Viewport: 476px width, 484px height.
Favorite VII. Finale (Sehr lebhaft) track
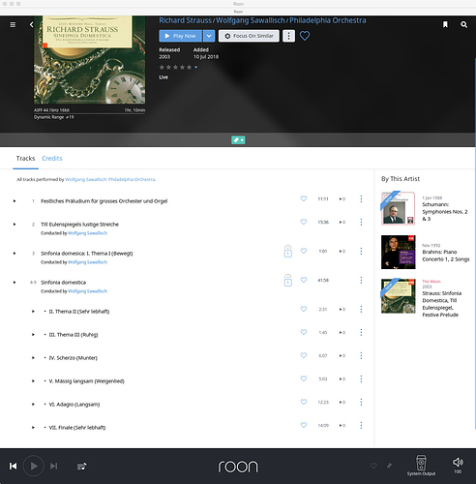click(304, 425)
